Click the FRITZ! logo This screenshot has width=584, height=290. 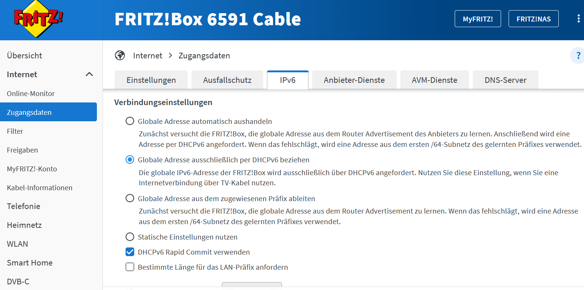(x=38, y=20)
